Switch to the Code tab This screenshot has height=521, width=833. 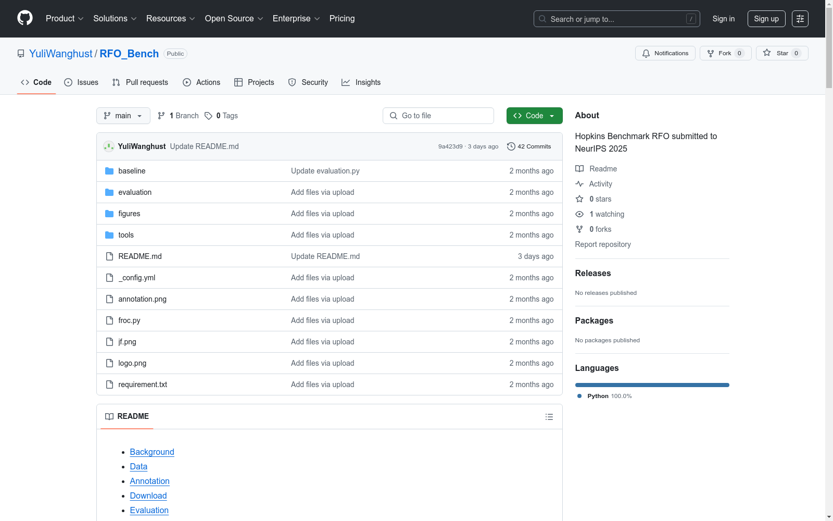[36, 82]
